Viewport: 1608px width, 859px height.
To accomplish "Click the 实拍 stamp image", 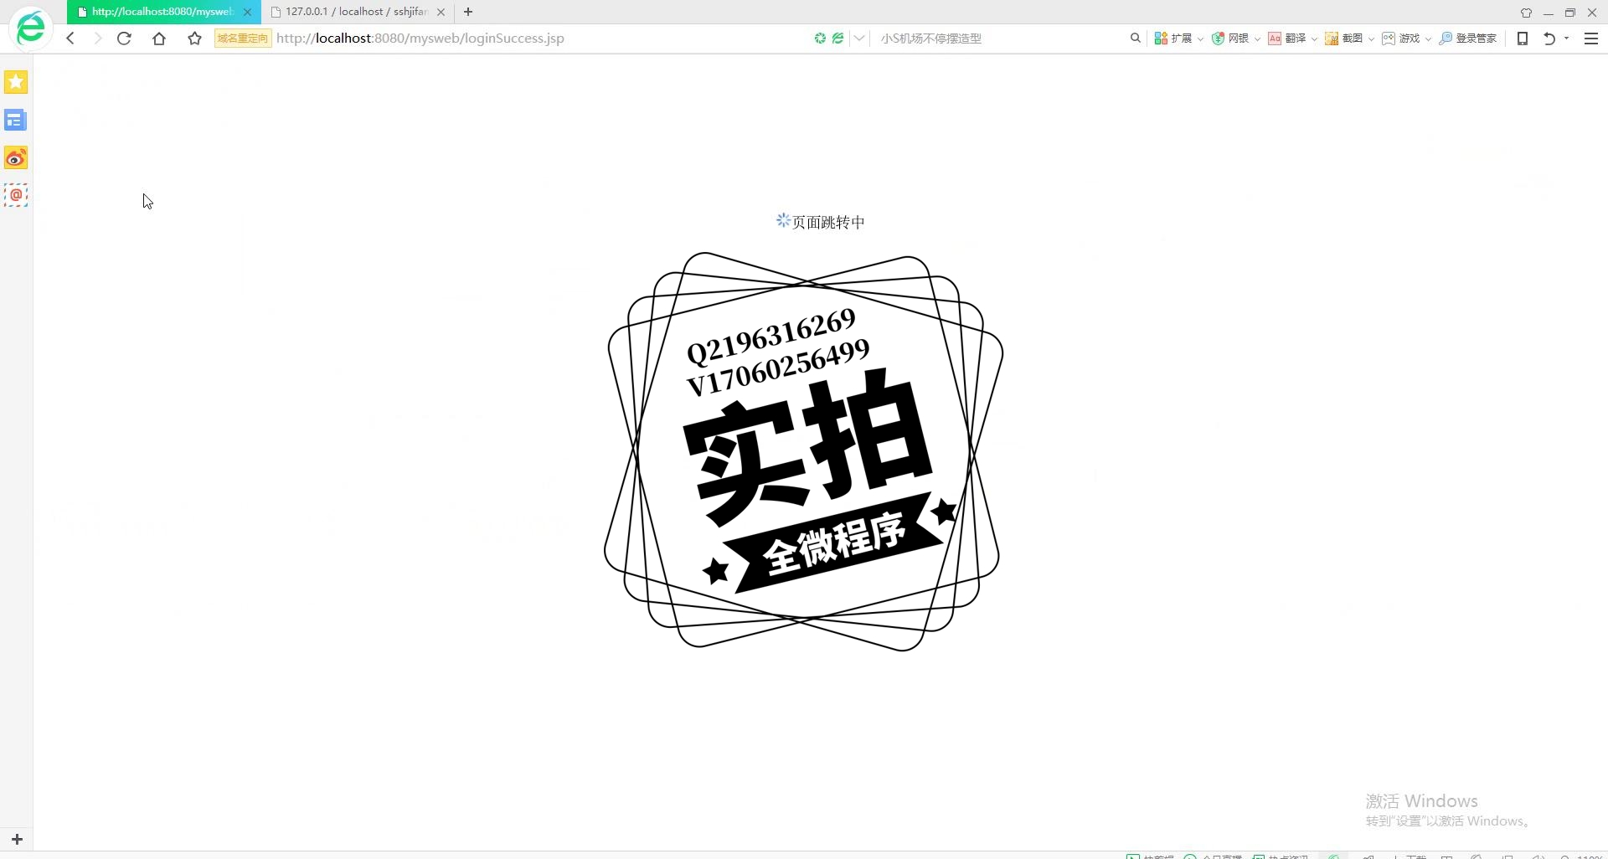I will [x=803, y=451].
